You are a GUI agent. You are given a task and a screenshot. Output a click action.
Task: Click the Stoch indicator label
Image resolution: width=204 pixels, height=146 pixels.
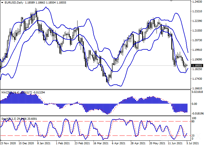click(6, 119)
